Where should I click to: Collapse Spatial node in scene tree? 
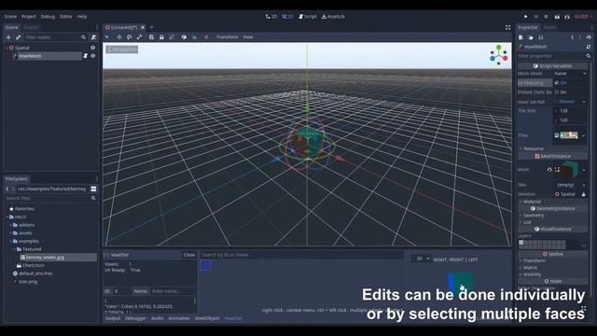coord(7,48)
